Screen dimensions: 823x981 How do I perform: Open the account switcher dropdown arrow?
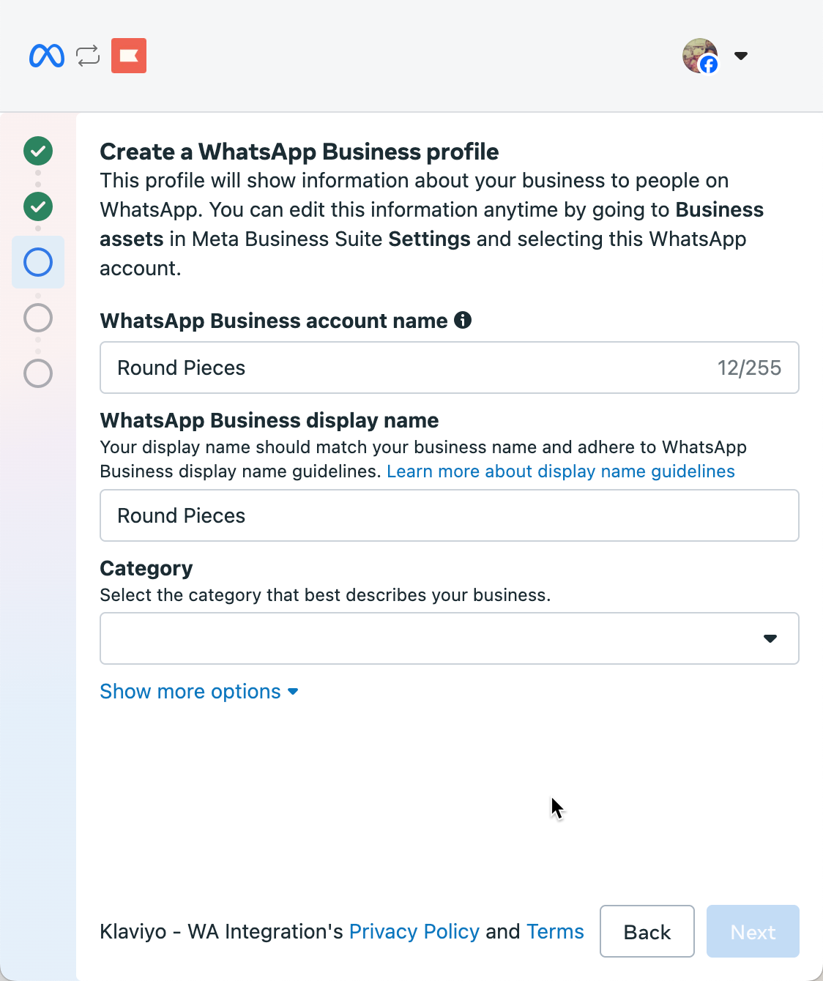point(741,56)
